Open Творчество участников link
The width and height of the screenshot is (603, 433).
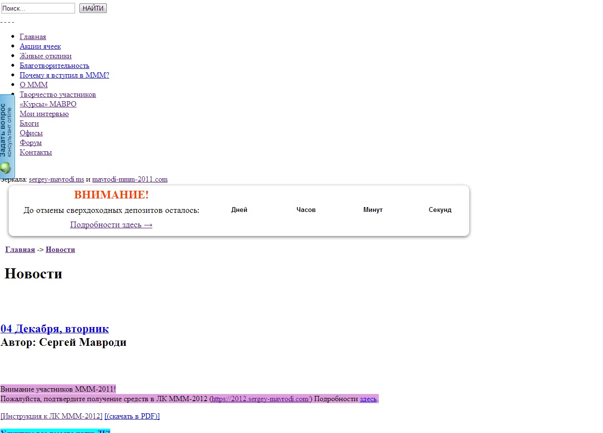pos(58,94)
